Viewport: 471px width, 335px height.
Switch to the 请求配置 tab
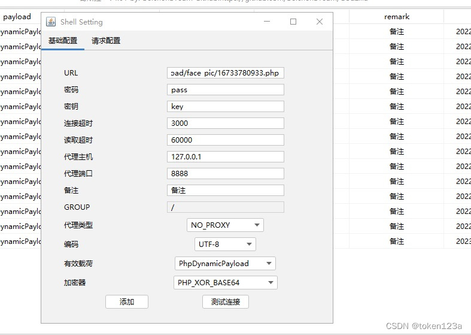106,41
